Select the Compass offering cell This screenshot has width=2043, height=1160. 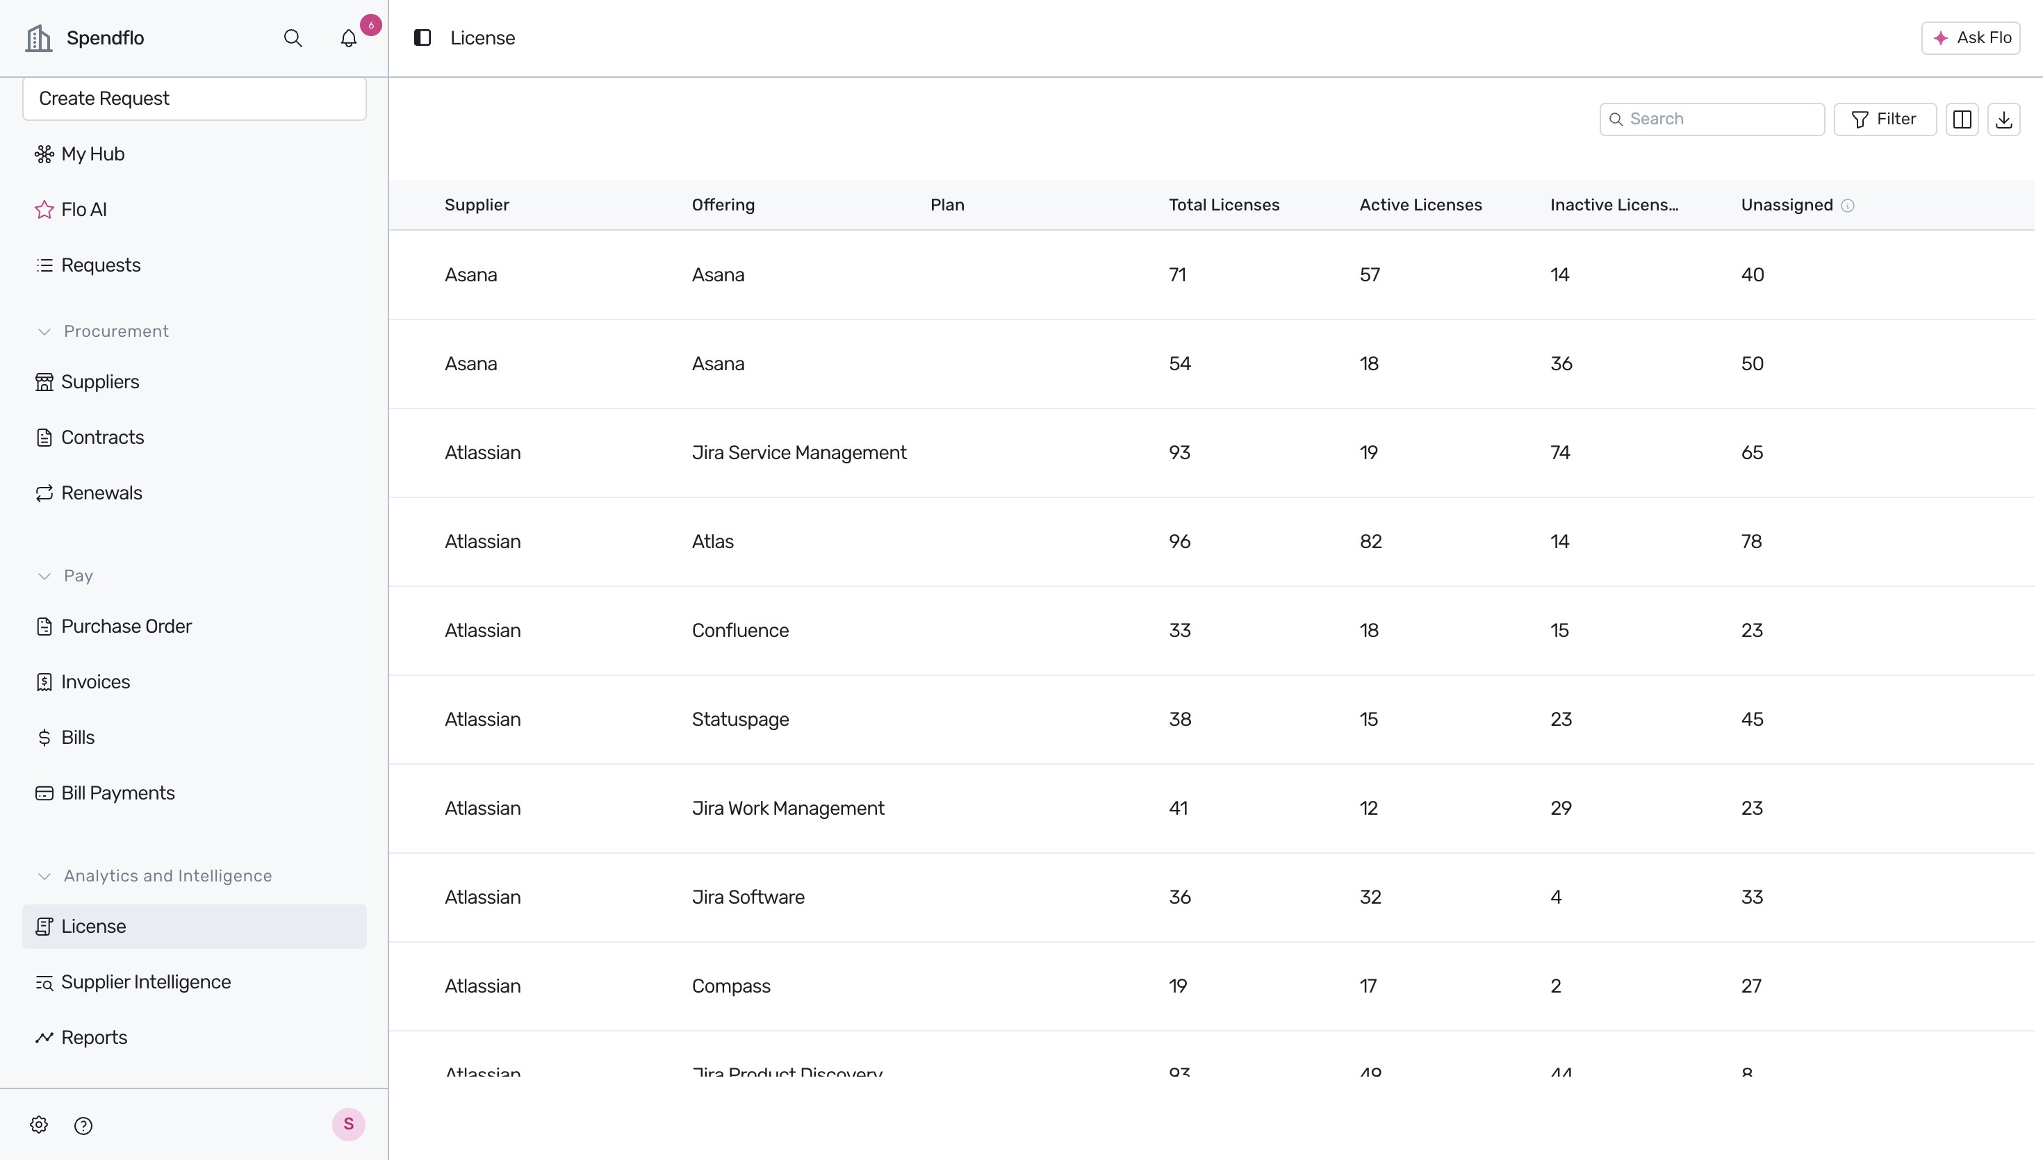tap(730, 986)
